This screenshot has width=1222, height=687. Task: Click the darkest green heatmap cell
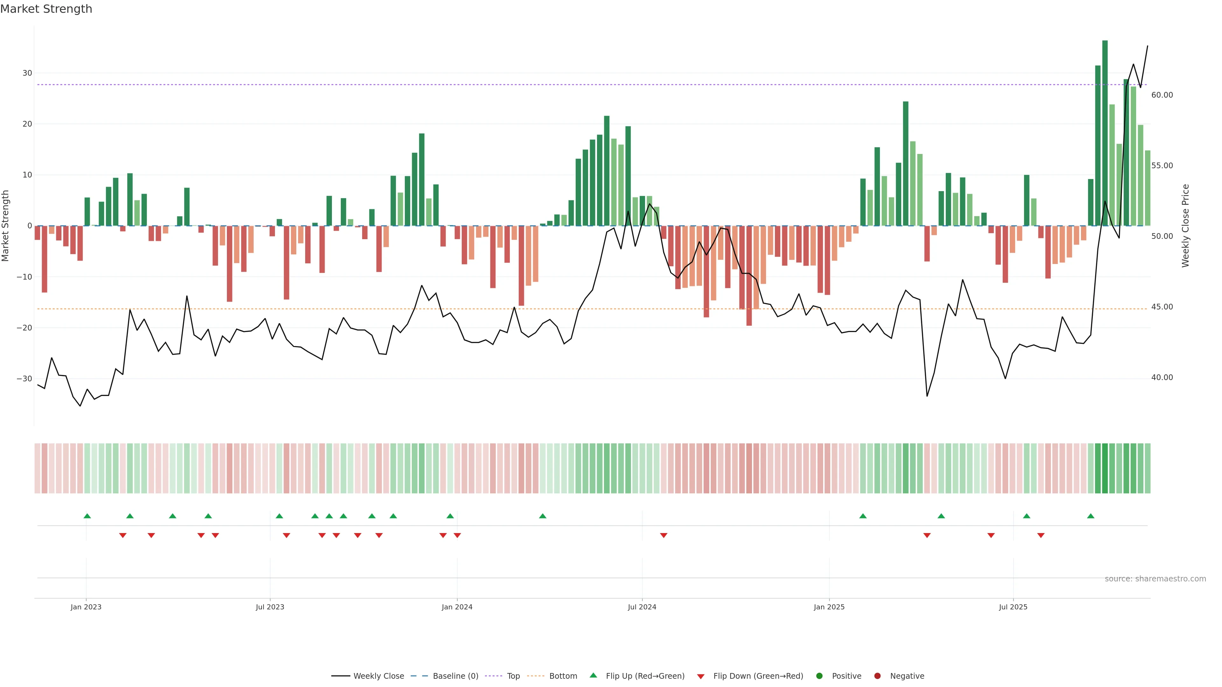click(1105, 468)
